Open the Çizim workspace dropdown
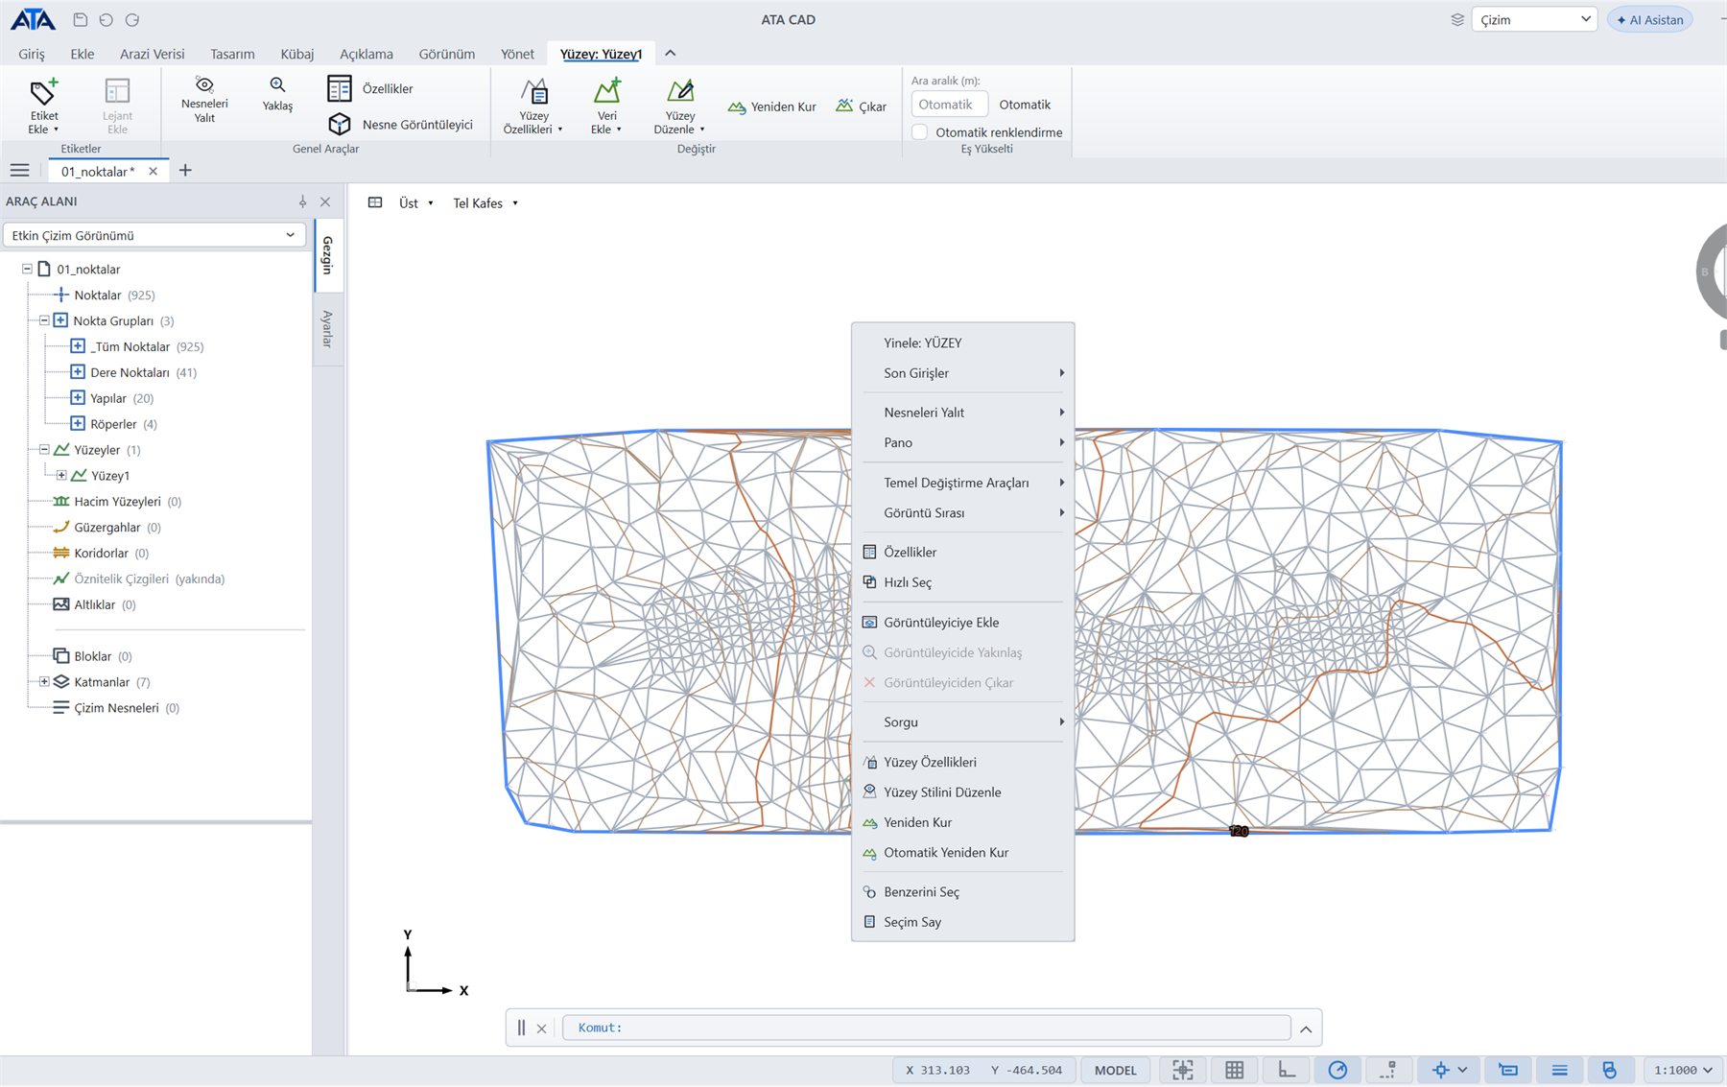Screen dimensions: 1727x1087 [1534, 19]
